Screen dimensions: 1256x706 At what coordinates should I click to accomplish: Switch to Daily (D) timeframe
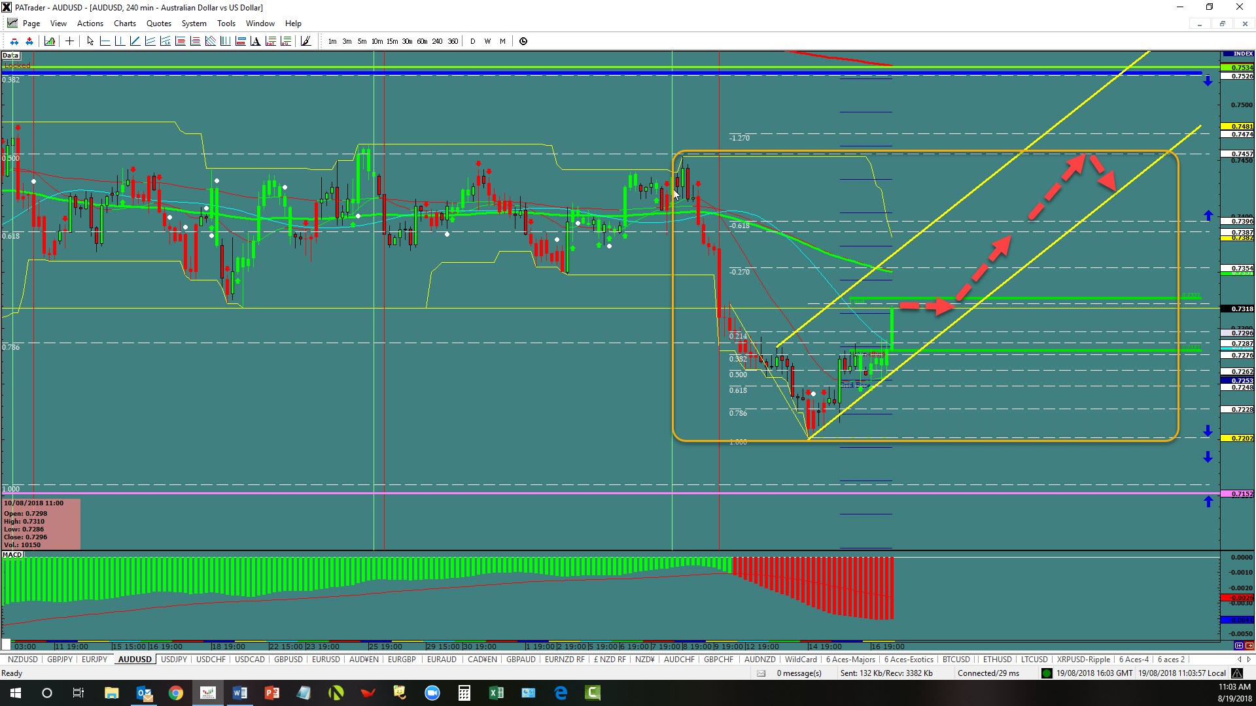point(472,41)
